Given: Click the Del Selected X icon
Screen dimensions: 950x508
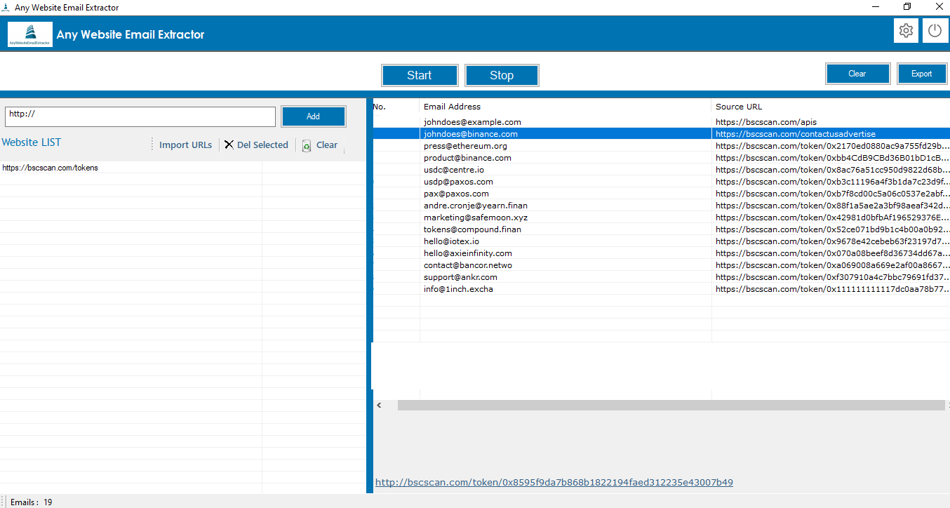Looking at the screenshot, I should tap(229, 145).
